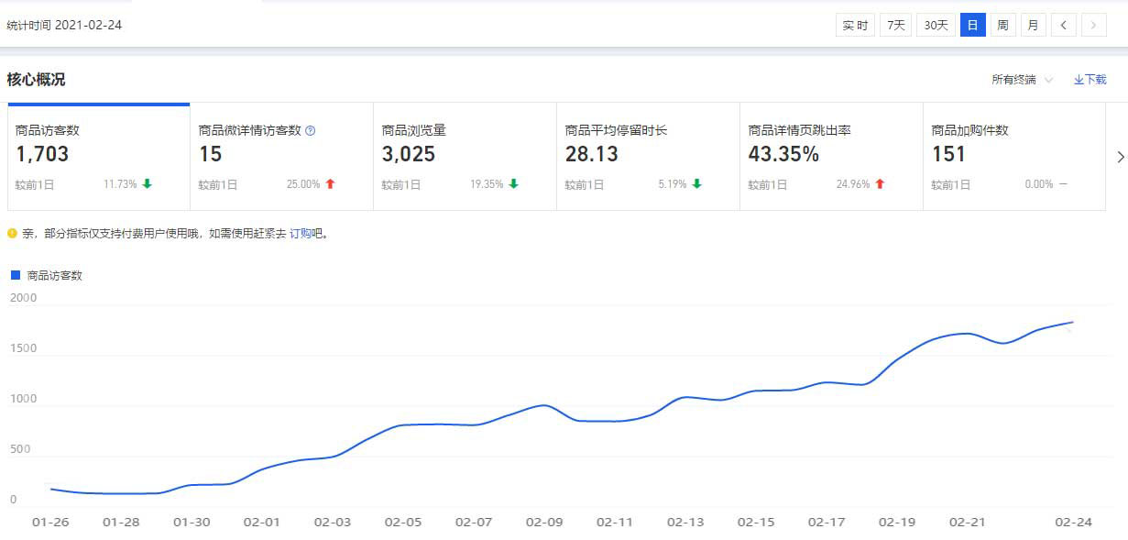Click the 01-26 x-axis date label
Screen dimensions: 1128x540
[x=49, y=522]
